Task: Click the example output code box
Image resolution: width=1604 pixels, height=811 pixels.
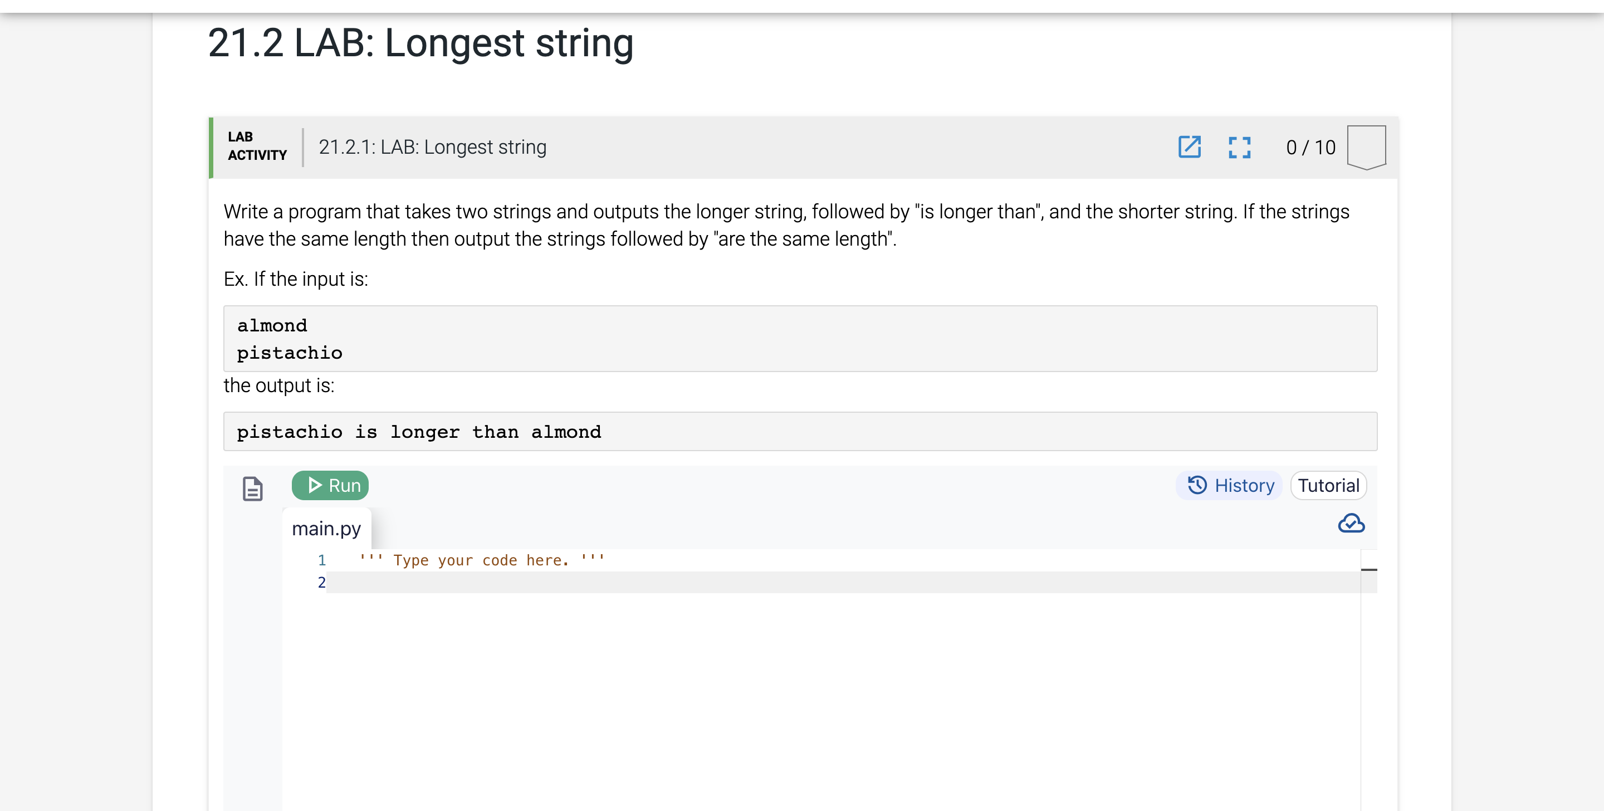Action: [800, 432]
